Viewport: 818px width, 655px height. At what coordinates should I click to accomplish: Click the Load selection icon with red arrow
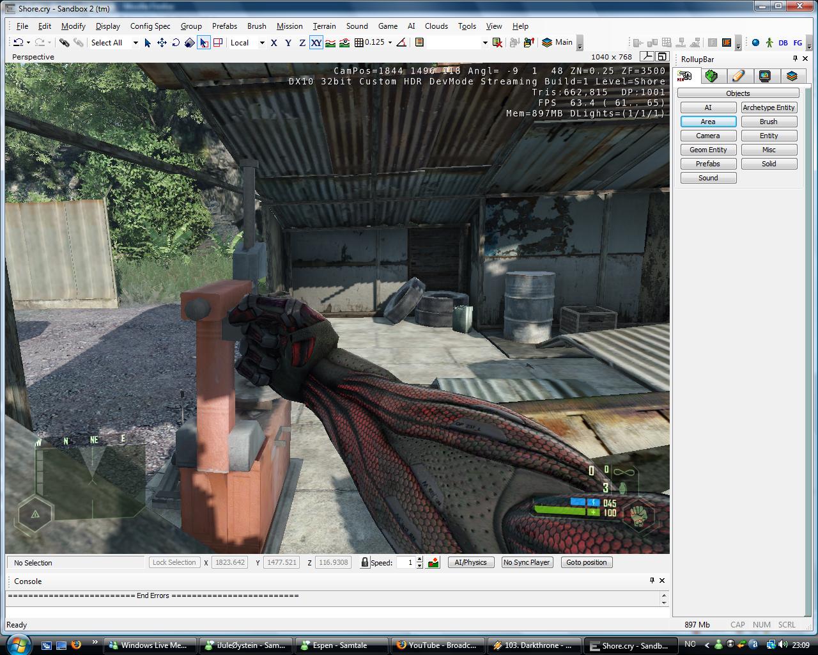529,42
